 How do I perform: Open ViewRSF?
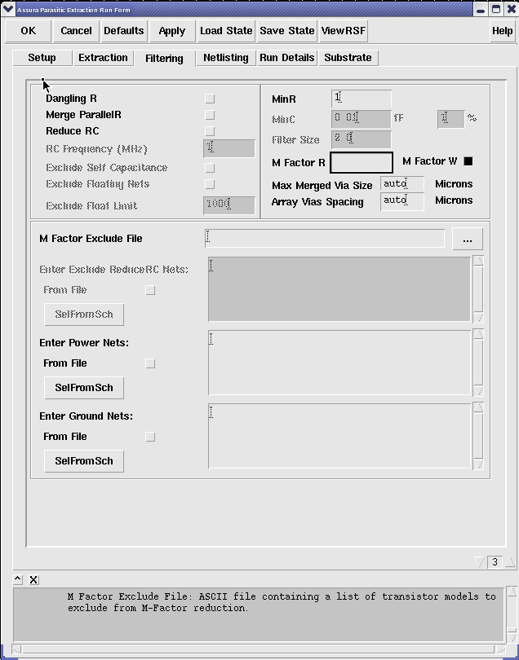344,31
